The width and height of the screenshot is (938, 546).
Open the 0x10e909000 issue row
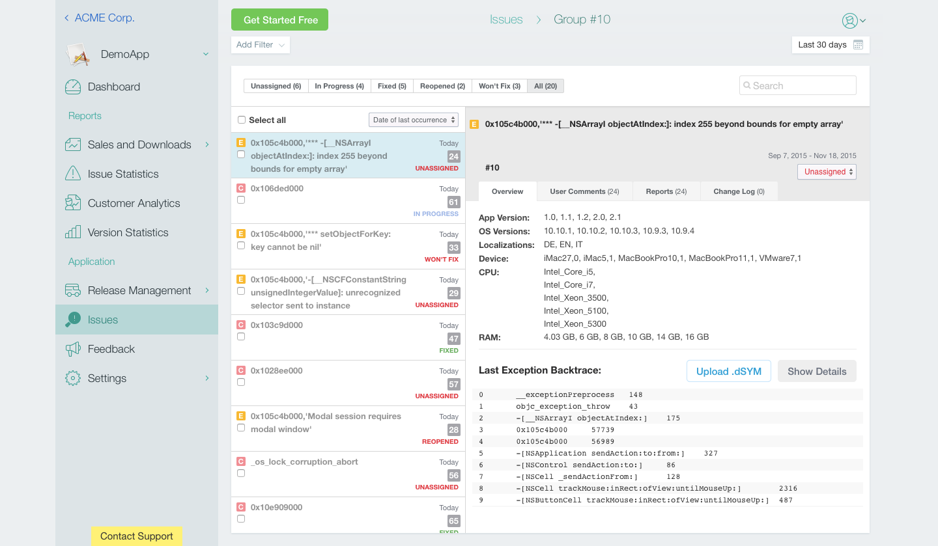[x=348, y=515]
